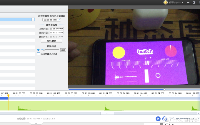The height and width of the screenshot is (125, 200).
Task: Click the video preview progress bar handle
Action: coord(164,90)
